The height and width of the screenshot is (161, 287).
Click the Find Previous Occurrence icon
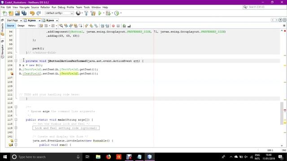tap(66, 26)
